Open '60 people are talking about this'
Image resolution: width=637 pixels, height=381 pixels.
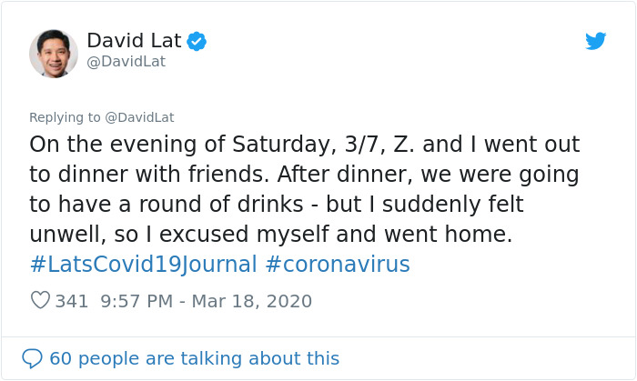(194, 358)
